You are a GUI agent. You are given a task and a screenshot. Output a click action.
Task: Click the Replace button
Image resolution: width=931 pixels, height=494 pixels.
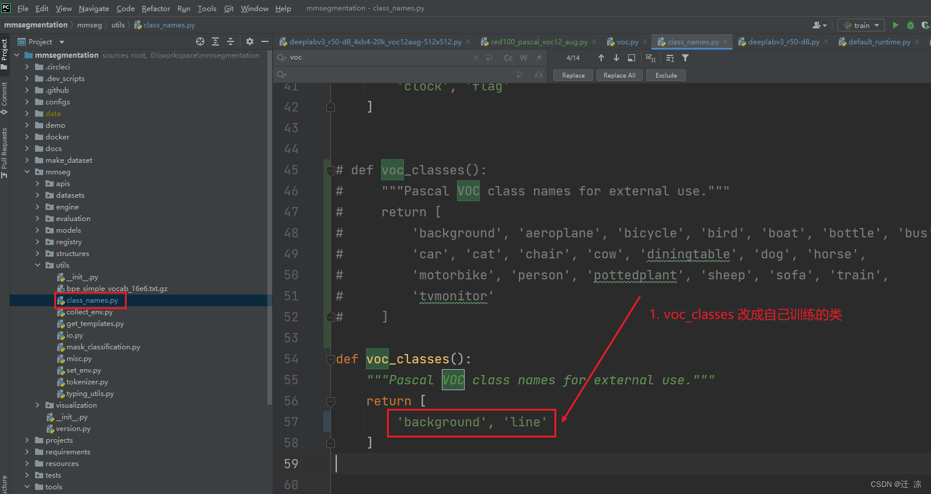(573, 75)
